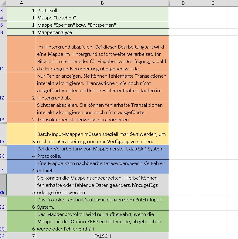Click column A value 6 in row 30
Image resolution: width=238 pixels, height=239 pixels.
click(x=22, y=221)
